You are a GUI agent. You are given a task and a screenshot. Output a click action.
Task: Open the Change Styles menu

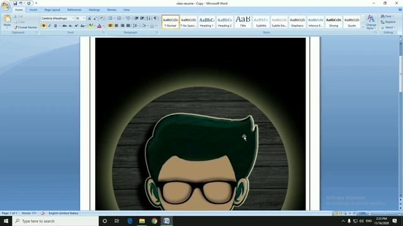(x=371, y=22)
